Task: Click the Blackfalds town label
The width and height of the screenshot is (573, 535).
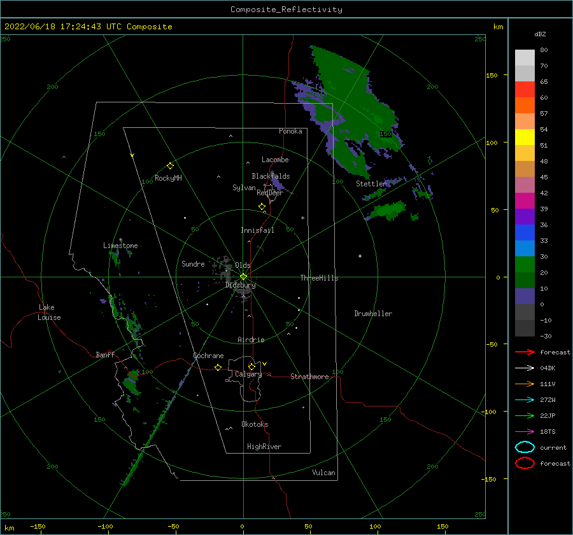Action: [x=271, y=176]
